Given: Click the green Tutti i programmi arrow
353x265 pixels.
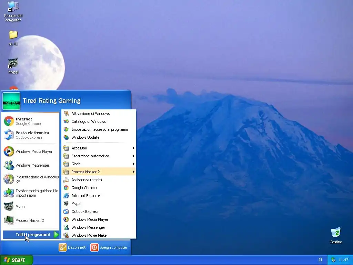Looking at the screenshot, I should click(56, 235).
